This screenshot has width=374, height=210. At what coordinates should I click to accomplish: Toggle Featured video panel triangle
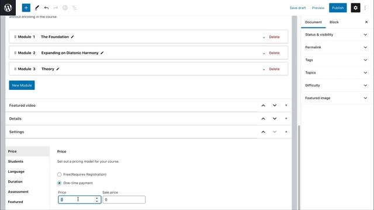(x=286, y=105)
